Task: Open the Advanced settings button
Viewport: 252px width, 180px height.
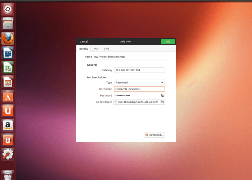Action: [x=154, y=135]
